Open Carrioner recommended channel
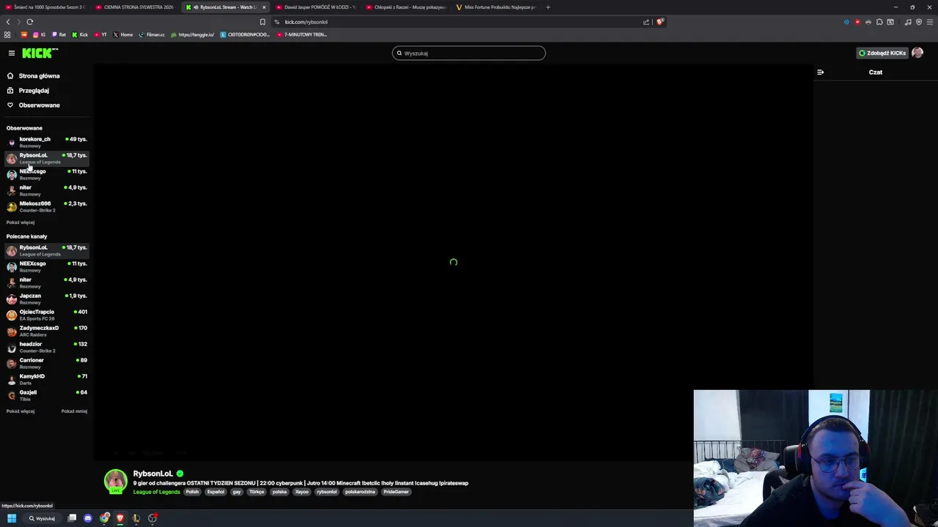938x527 pixels. coord(47,363)
